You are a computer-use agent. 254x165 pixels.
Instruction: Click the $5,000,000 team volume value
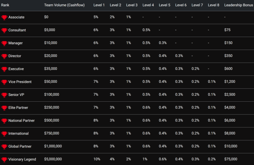53,159
